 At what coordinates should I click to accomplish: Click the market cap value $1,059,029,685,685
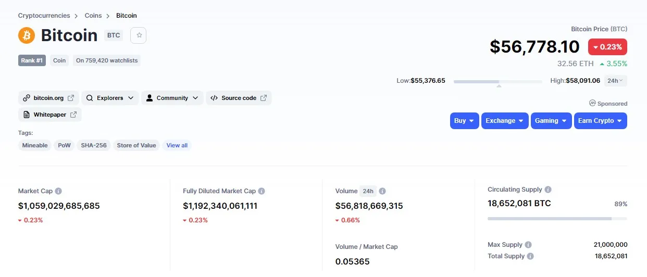[59, 206]
